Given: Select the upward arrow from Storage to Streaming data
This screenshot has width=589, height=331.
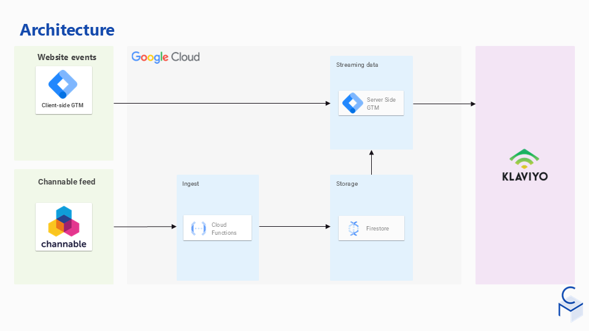Looking at the screenshot, I should pos(371,162).
